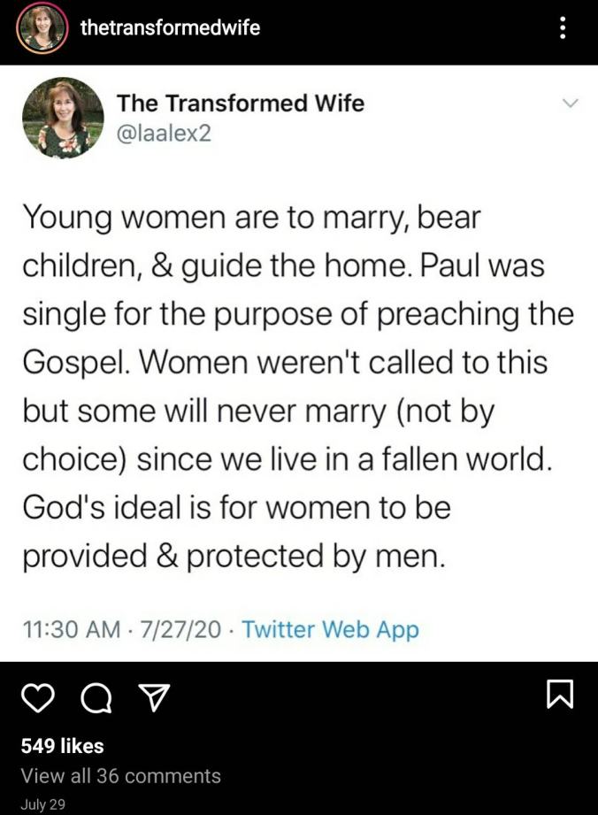Expand the tweet's chevron dropdown
The width and height of the screenshot is (598, 815).
(570, 104)
